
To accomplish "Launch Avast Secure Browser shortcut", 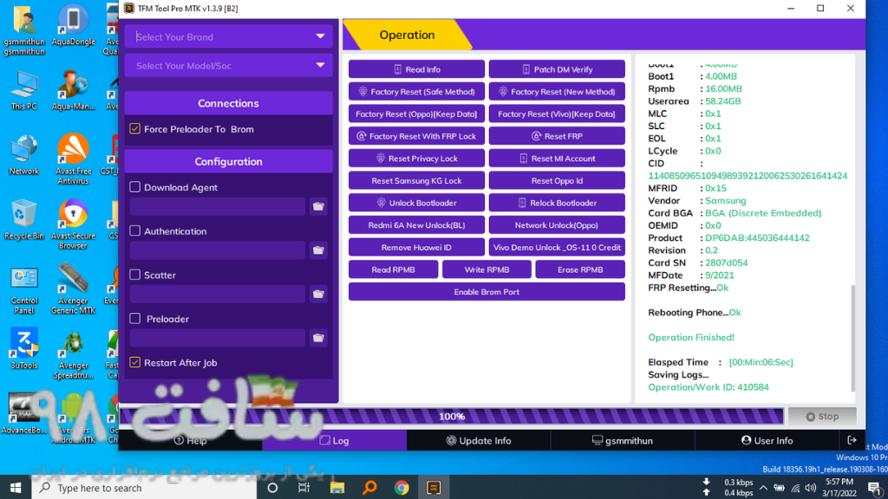I will pyautogui.click(x=73, y=224).
